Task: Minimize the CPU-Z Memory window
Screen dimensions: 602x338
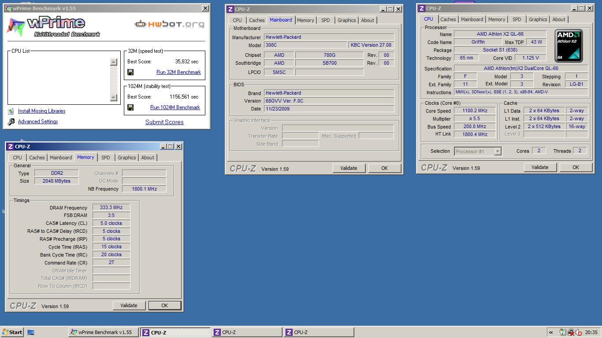Action: (163, 147)
